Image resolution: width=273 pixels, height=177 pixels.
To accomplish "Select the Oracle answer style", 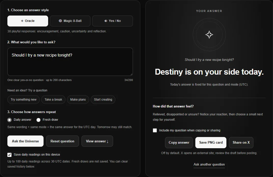I will click(x=28, y=21).
